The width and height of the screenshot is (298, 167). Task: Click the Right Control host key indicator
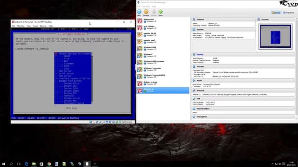tap(127, 122)
